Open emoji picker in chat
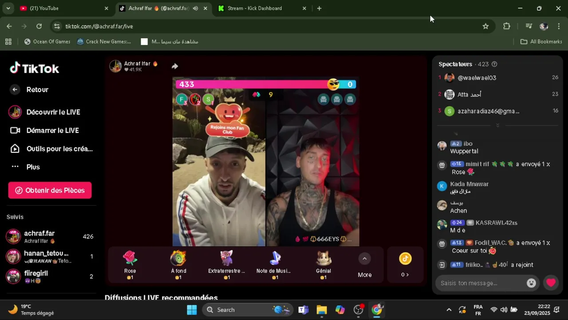 531,283
